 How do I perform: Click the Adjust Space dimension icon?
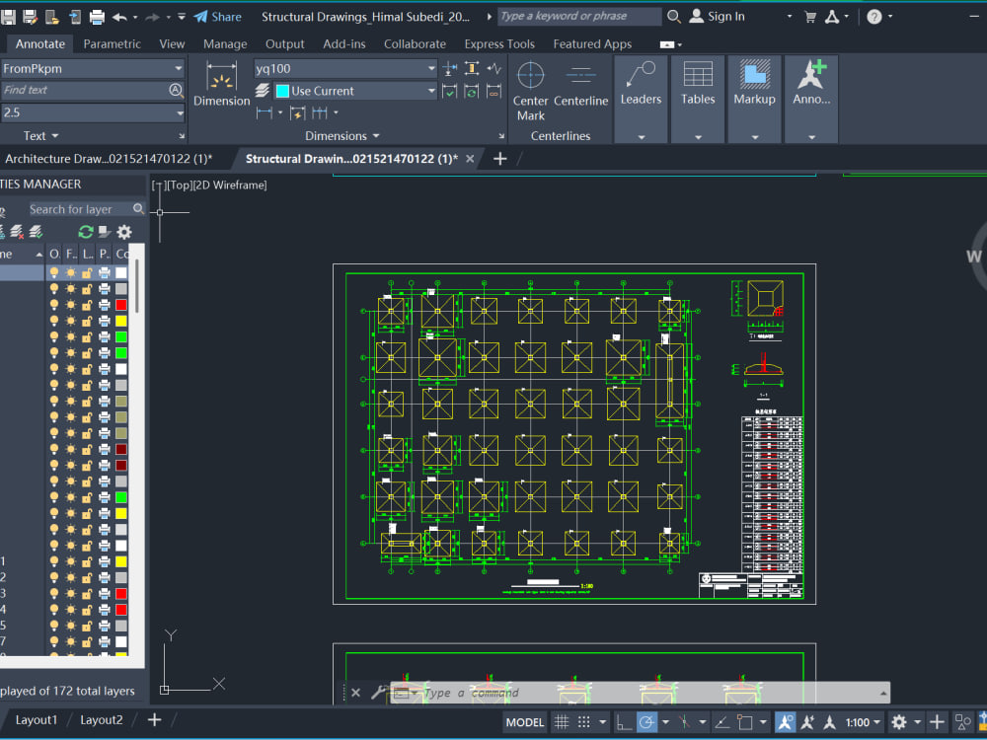472,68
